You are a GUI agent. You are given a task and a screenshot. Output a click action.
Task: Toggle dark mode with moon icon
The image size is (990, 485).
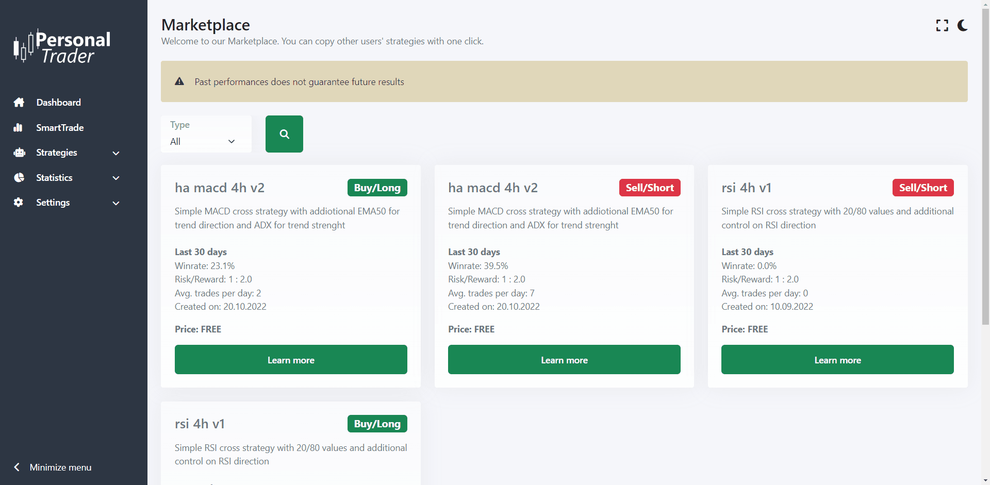point(962,26)
